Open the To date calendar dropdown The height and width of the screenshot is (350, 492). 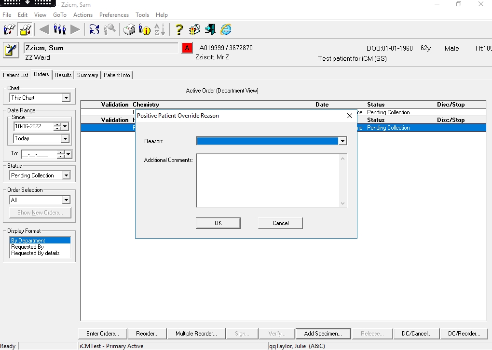(x=68, y=154)
